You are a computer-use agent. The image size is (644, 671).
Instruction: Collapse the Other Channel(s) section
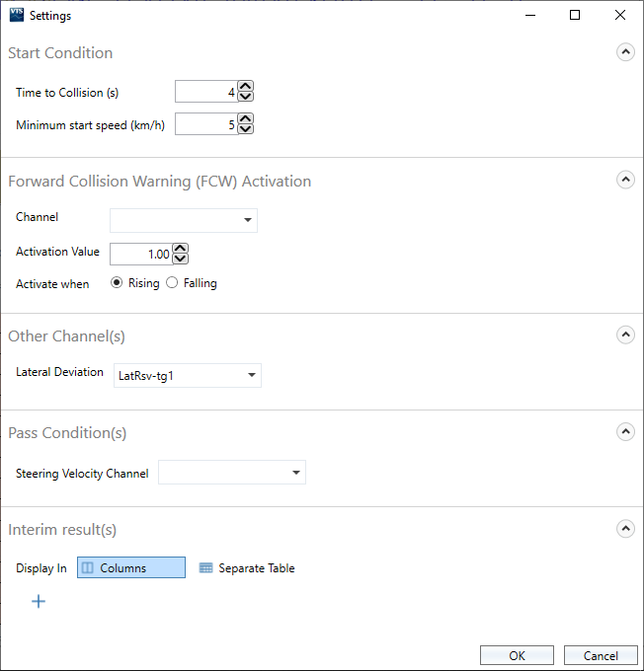tap(625, 335)
